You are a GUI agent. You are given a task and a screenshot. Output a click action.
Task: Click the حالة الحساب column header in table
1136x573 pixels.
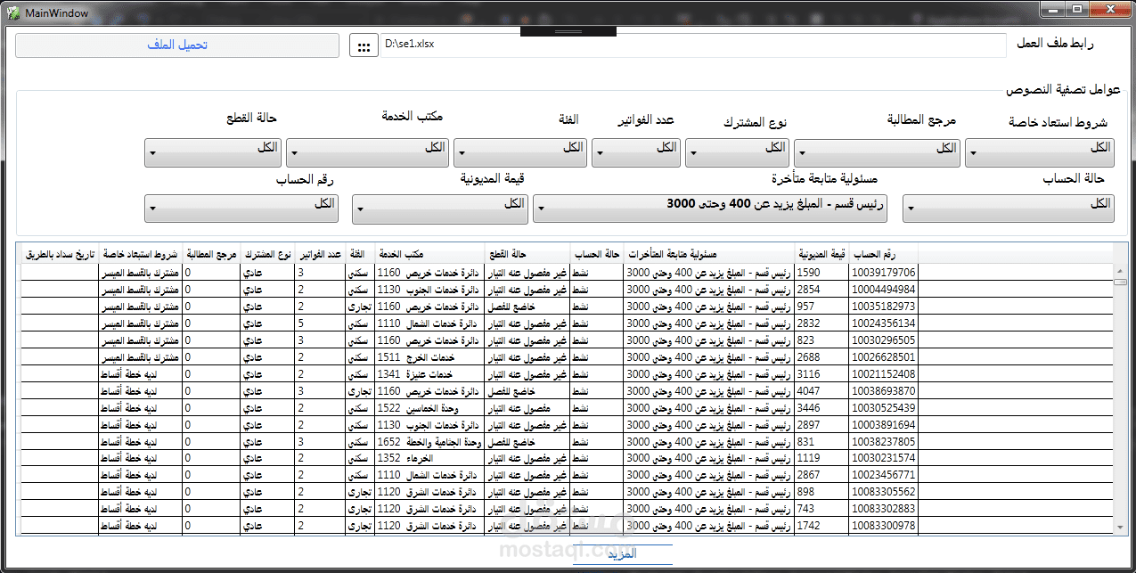tap(597, 253)
